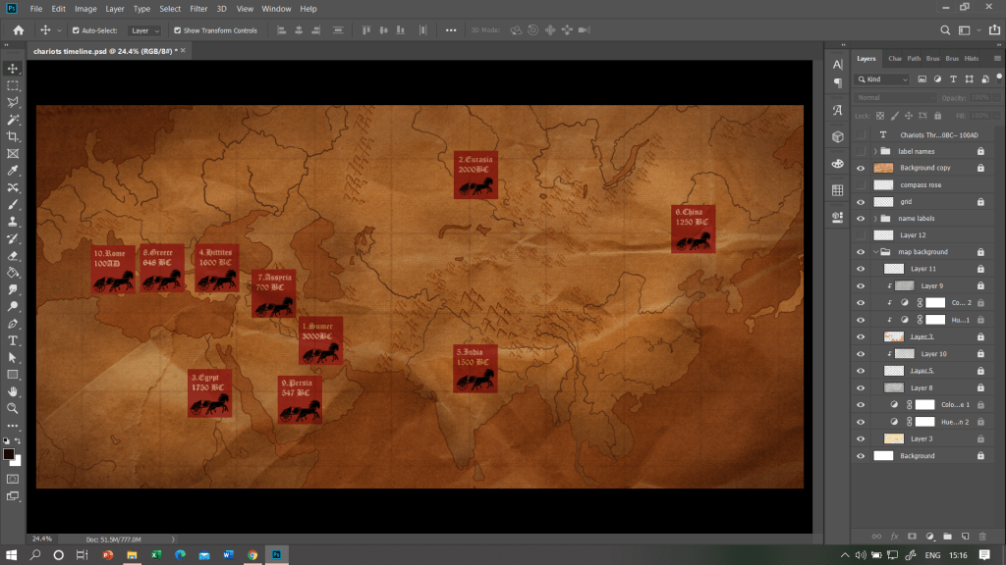Show the compass rose layer
Screen dimensions: 1006x565
(861, 184)
